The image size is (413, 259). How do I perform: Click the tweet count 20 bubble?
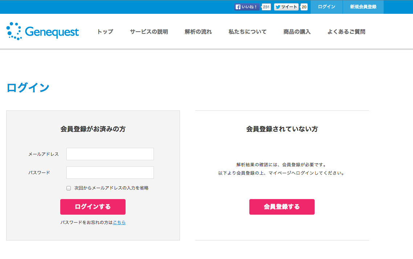[304, 7]
